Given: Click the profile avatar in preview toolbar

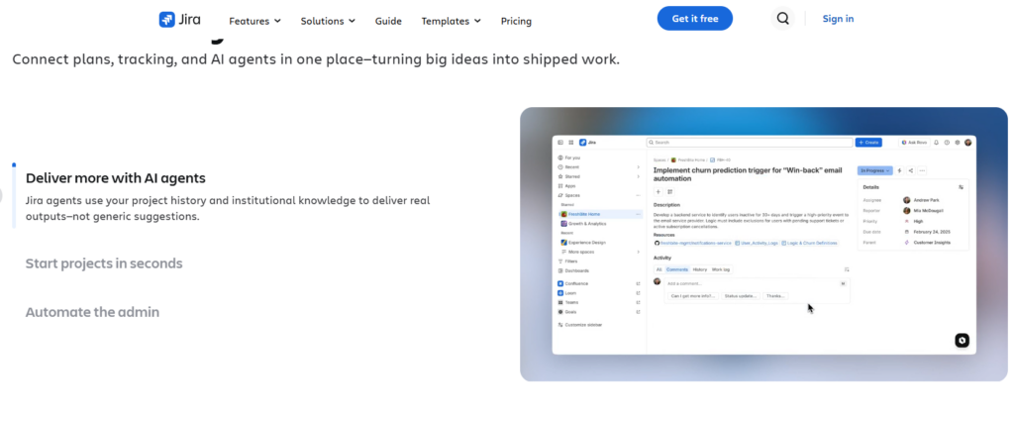Looking at the screenshot, I should pos(968,143).
